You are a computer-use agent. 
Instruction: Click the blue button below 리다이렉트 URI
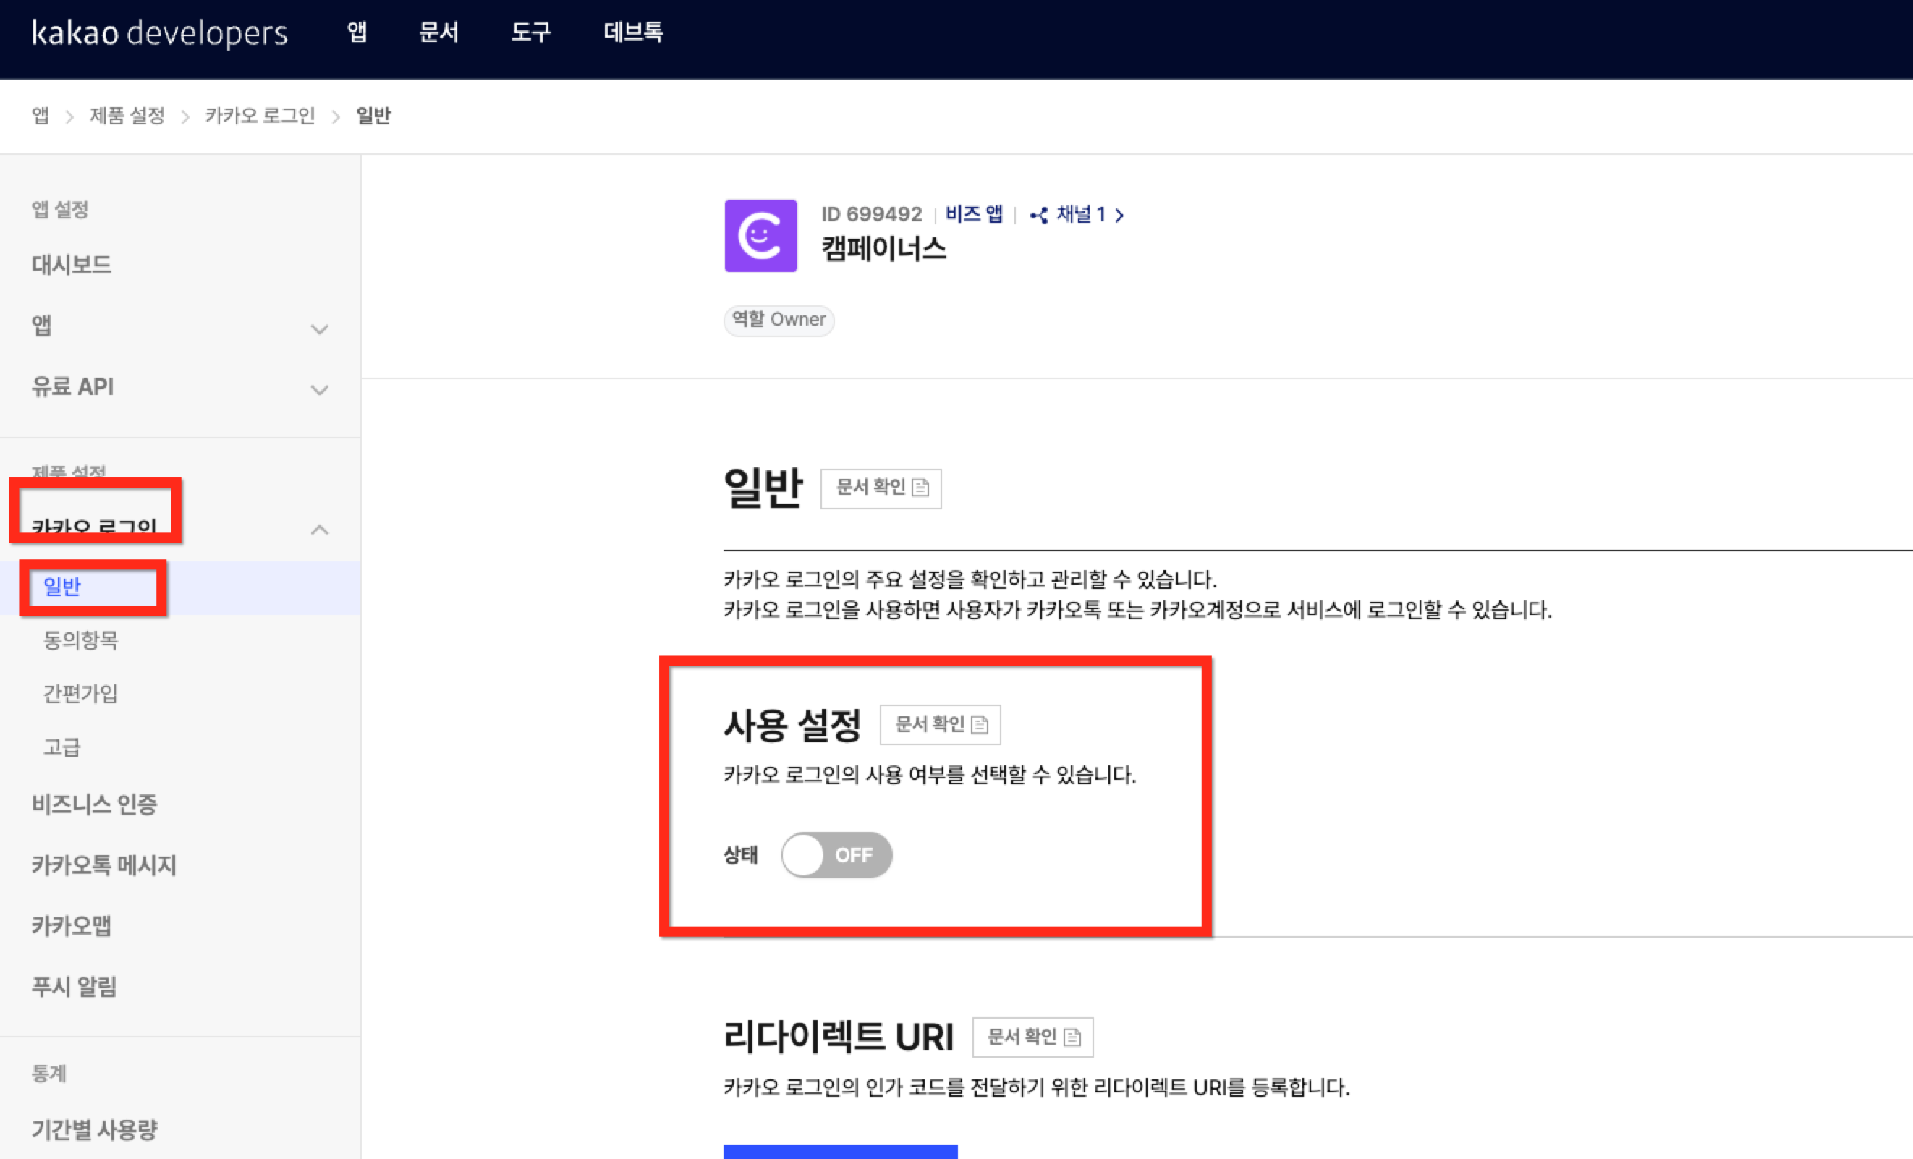(840, 1150)
